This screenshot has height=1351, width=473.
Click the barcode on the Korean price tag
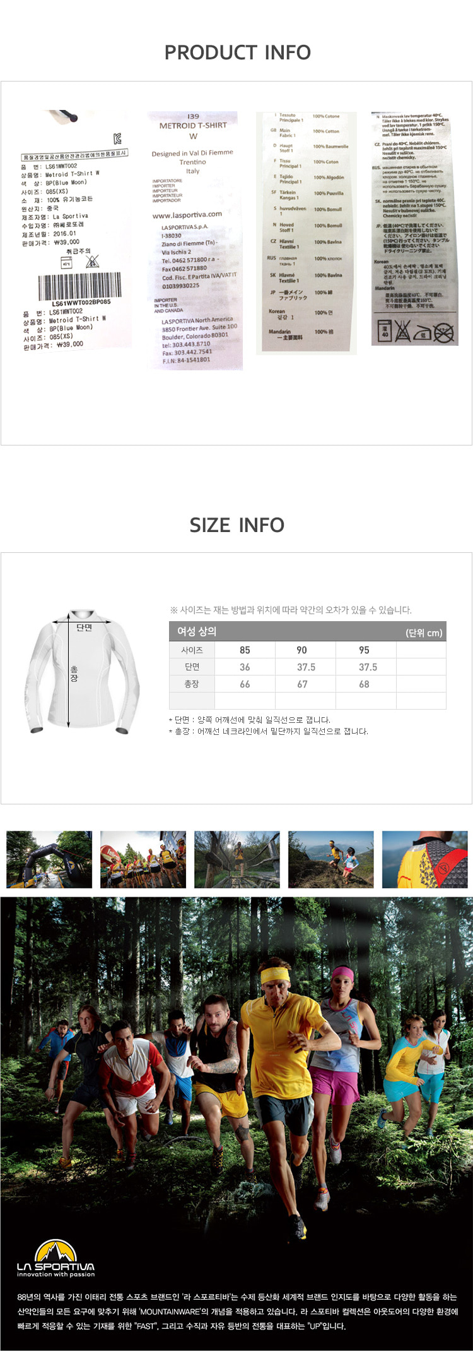[x=79, y=286]
